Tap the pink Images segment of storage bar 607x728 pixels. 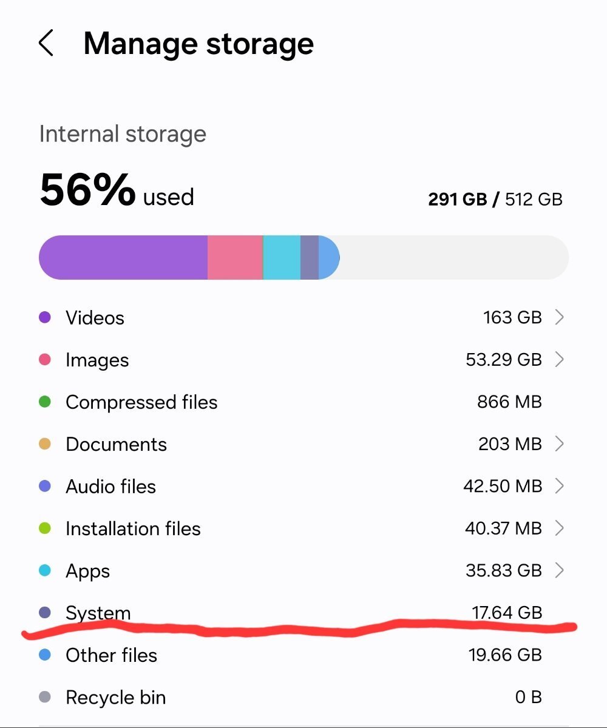(x=235, y=257)
